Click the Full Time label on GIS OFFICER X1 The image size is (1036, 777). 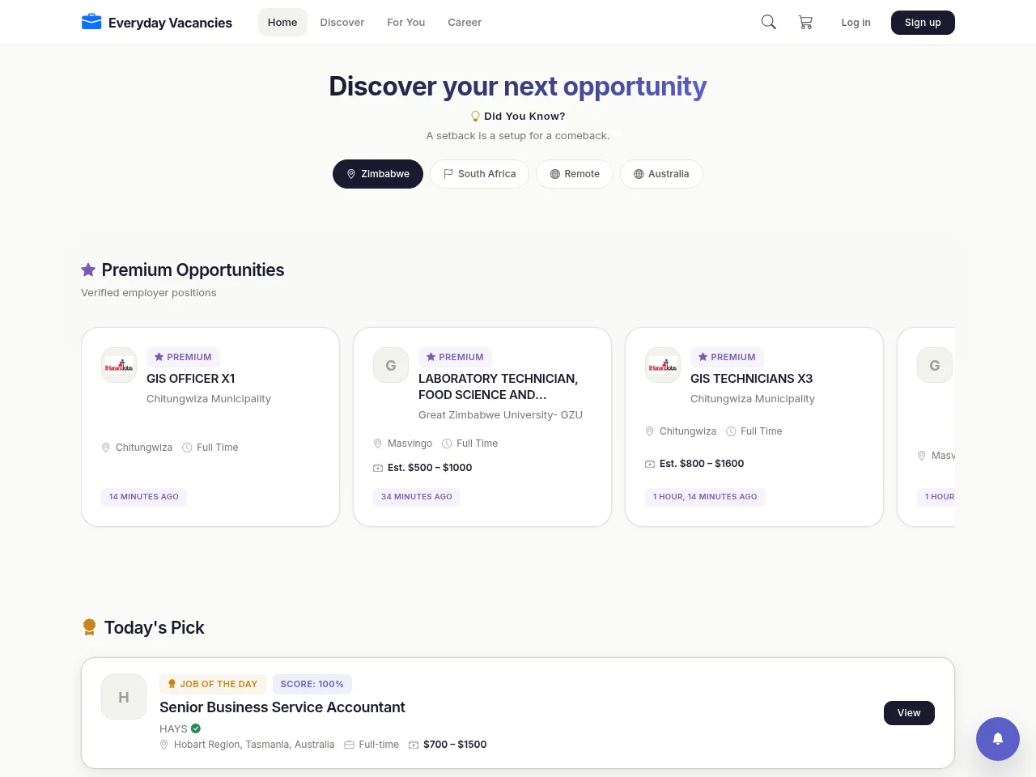[218, 448]
